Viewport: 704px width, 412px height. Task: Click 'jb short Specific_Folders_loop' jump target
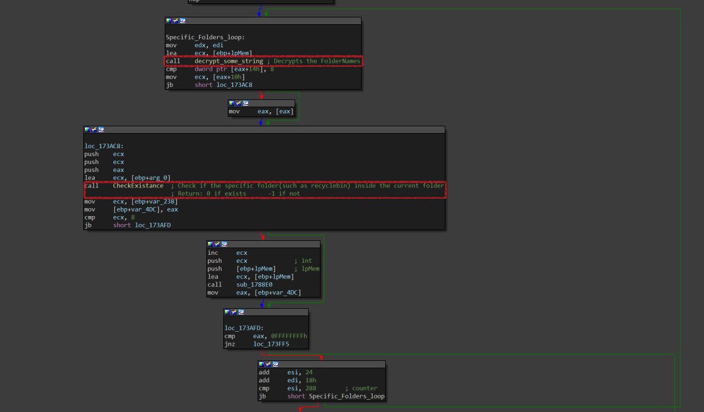[x=347, y=396]
